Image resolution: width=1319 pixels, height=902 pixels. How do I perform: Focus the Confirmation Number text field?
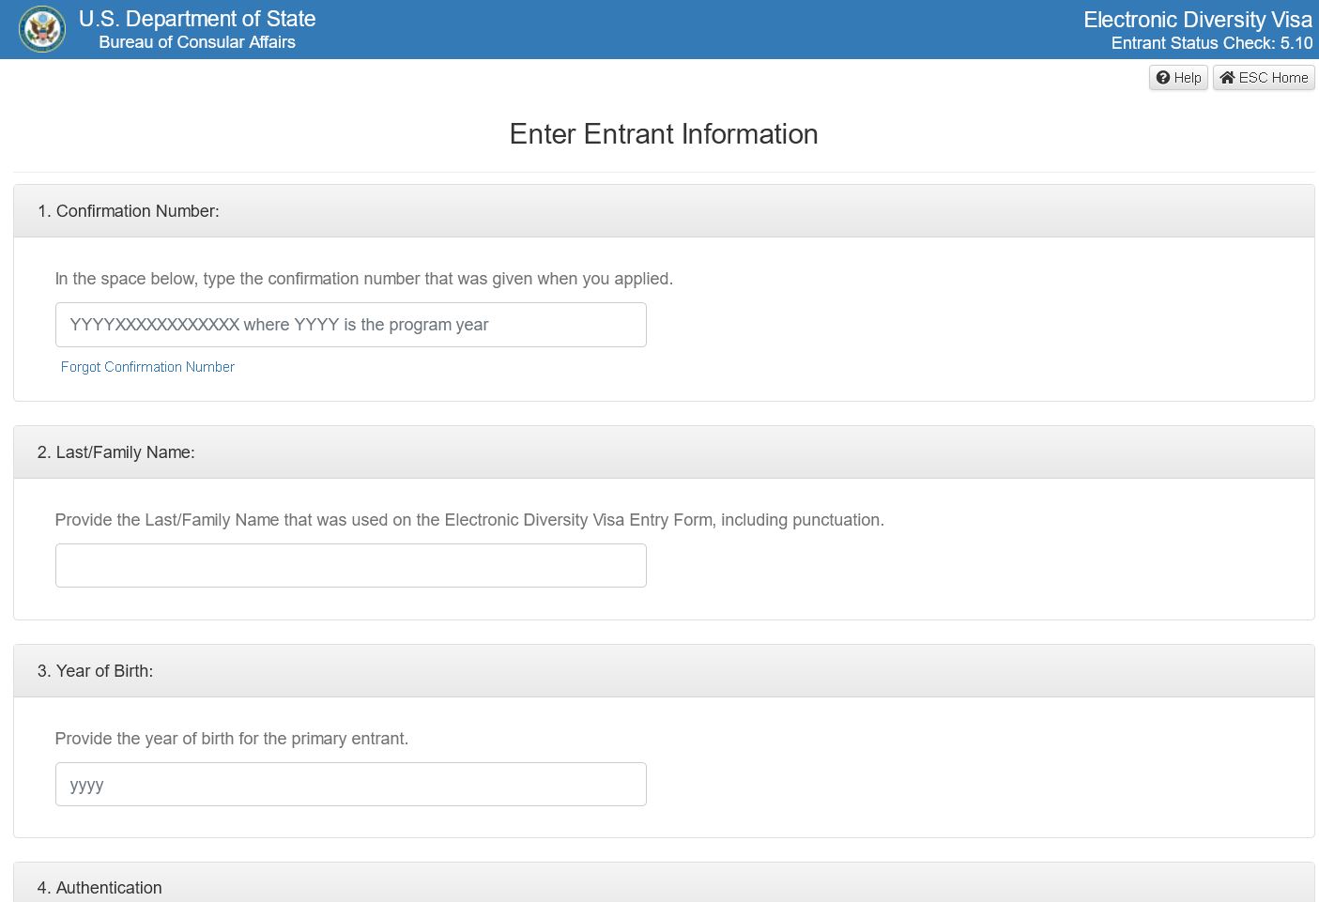350,325
